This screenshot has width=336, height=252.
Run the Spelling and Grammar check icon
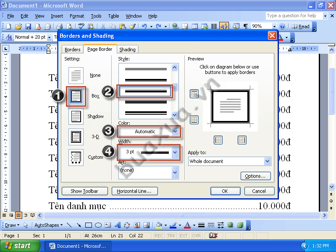81,26
